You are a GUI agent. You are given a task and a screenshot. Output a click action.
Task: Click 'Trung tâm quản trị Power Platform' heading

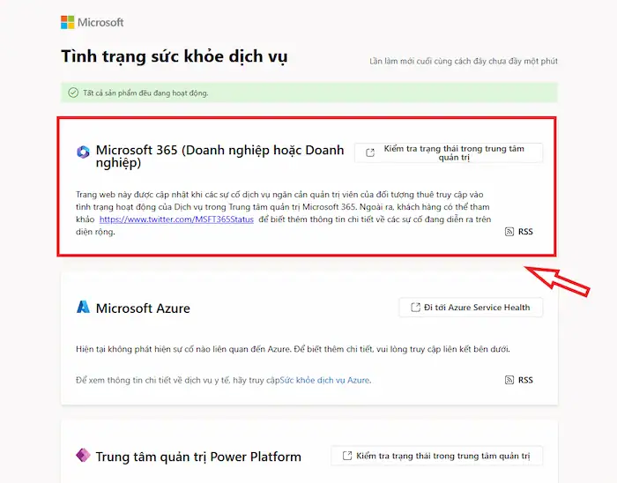(198, 457)
